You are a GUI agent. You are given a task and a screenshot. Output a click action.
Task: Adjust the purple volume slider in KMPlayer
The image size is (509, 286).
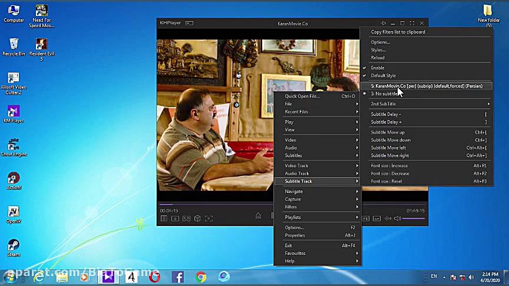tap(413, 218)
